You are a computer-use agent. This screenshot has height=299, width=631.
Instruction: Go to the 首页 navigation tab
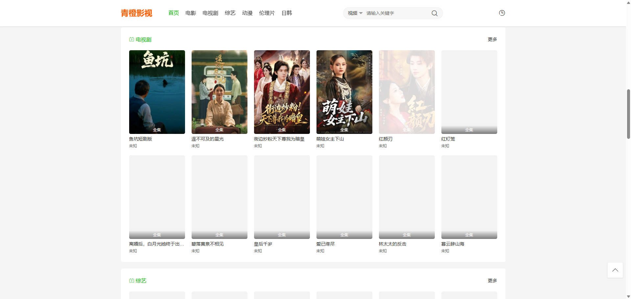click(x=174, y=13)
